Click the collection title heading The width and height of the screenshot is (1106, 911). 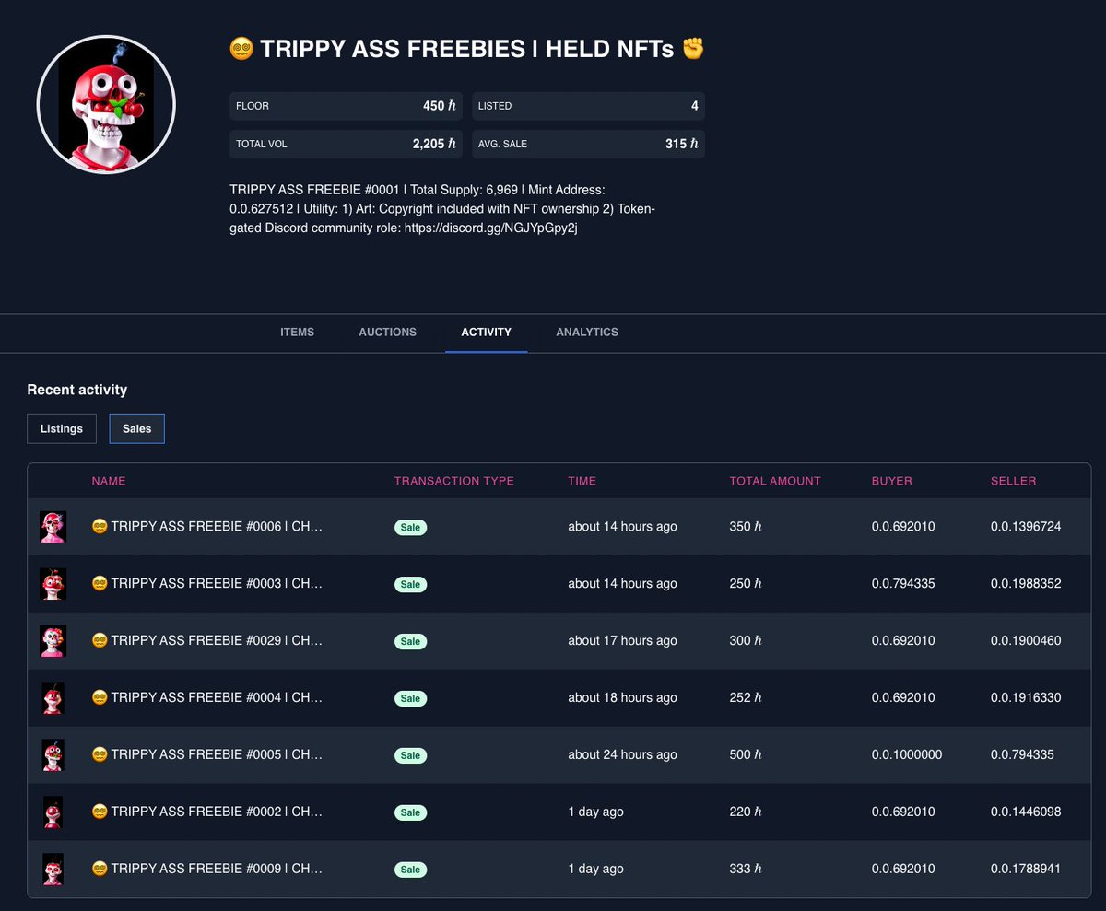click(x=466, y=49)
